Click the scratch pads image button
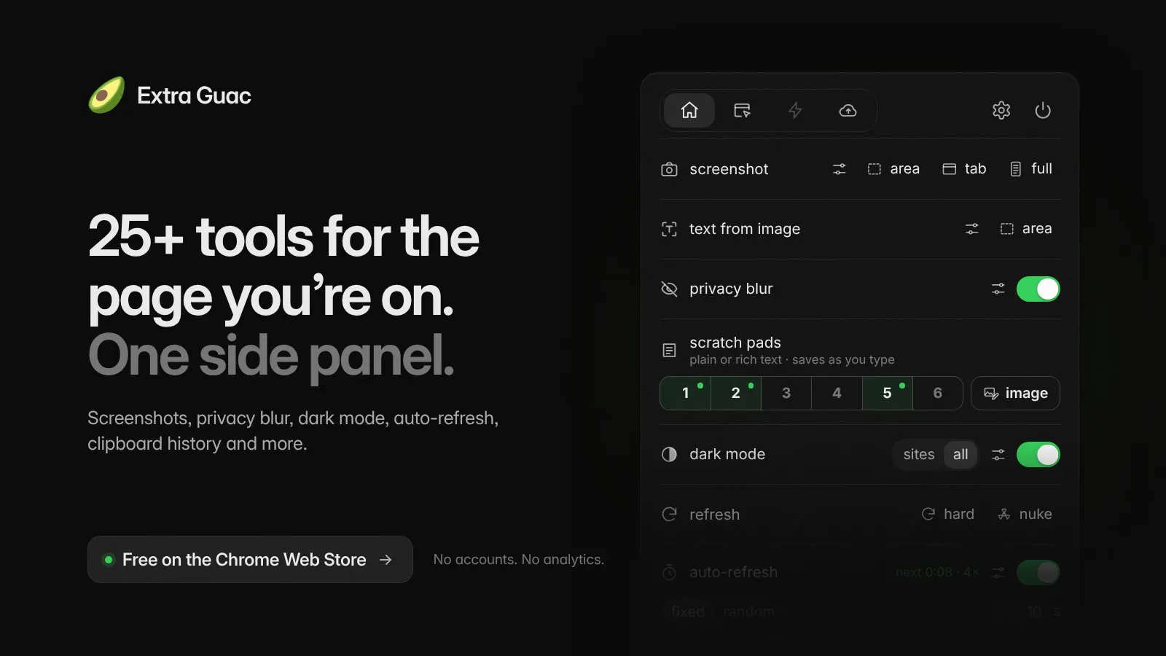1166x656 pixels. 1015,394
